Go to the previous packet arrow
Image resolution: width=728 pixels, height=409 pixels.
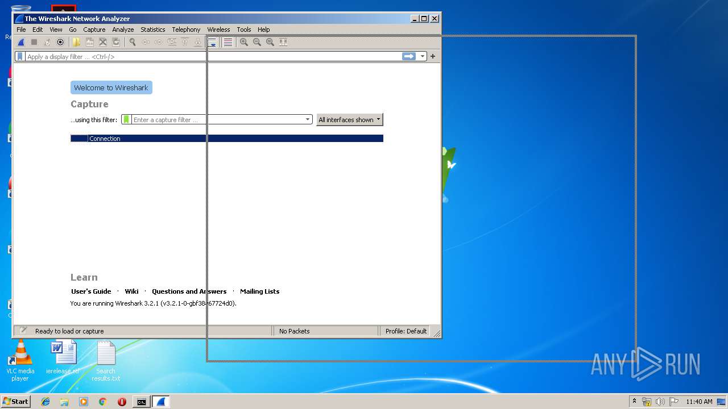(146, 42)
